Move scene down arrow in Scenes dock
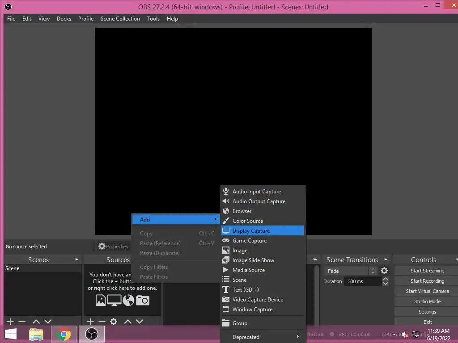 click(48, 322)
